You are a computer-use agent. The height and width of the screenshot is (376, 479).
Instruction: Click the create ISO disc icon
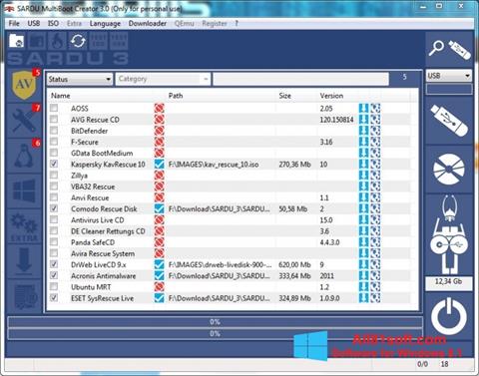[449, 169]
